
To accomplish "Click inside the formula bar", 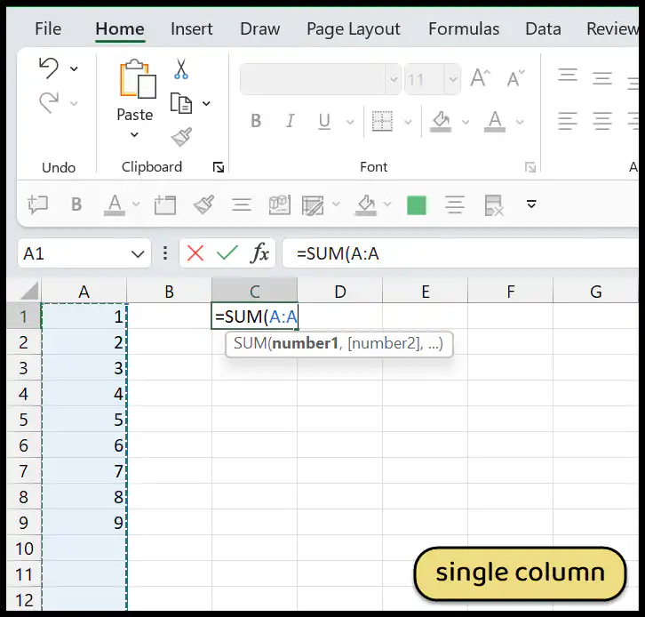I will (460, 253).
